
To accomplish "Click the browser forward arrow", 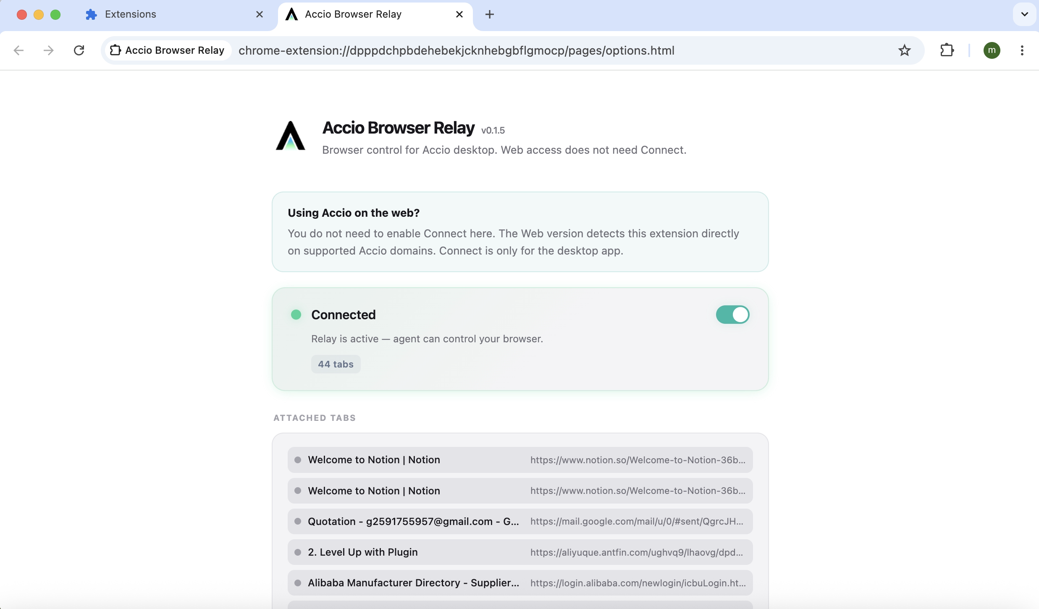I will [x=49, y=50].
